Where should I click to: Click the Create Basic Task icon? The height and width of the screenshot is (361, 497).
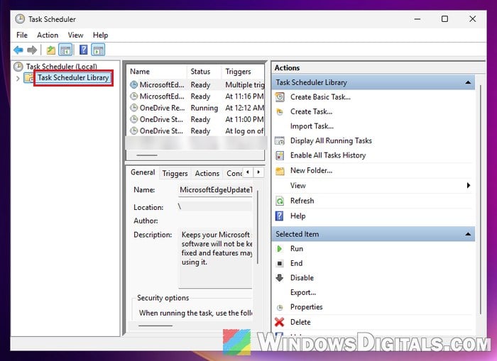click(280, 97)
